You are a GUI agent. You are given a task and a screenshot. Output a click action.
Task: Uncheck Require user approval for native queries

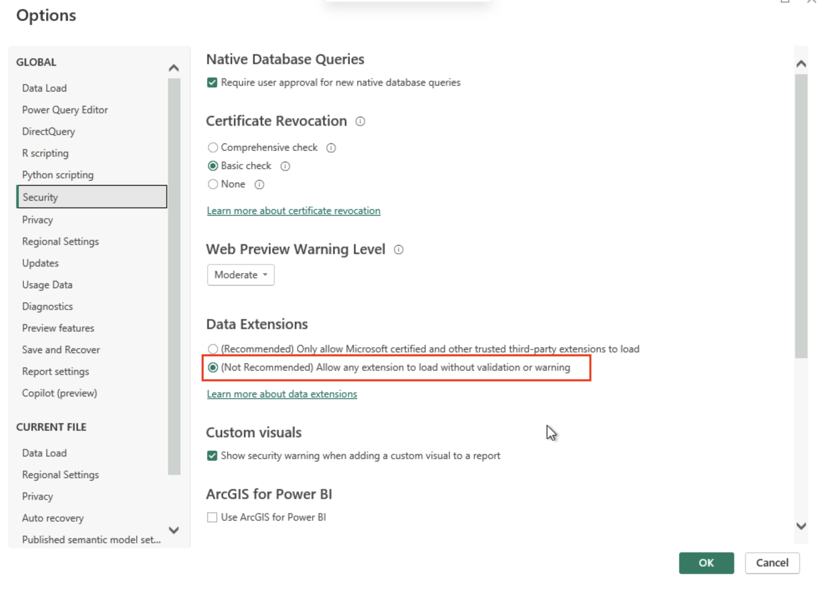212,82
